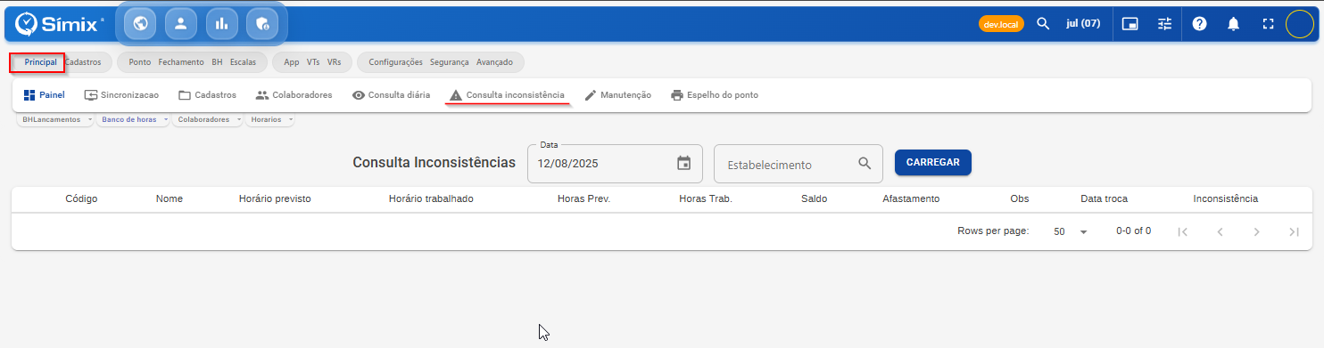The width and height of the screenshot is (1324, 348).
Task: Select the Cadastros menu beside Principal
Action: tap(82, 62)
